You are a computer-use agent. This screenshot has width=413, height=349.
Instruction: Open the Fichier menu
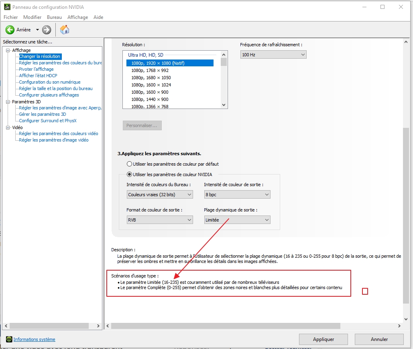click(x=11, y=17)
